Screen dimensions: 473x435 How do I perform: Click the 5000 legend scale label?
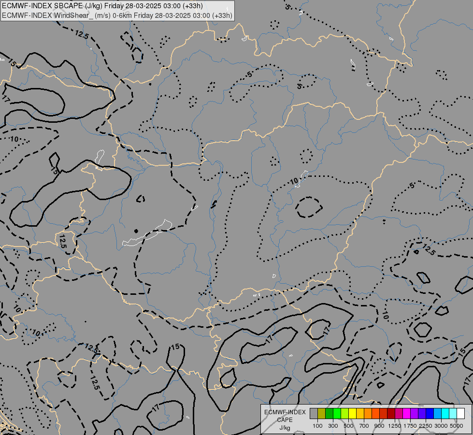(457, 426)
